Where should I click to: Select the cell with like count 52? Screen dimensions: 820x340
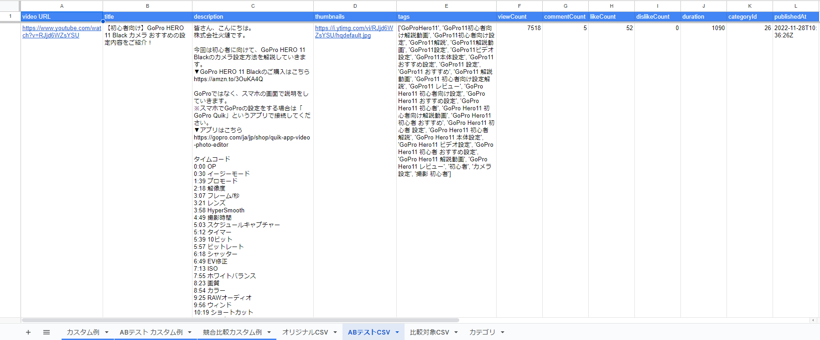point(612,170)
